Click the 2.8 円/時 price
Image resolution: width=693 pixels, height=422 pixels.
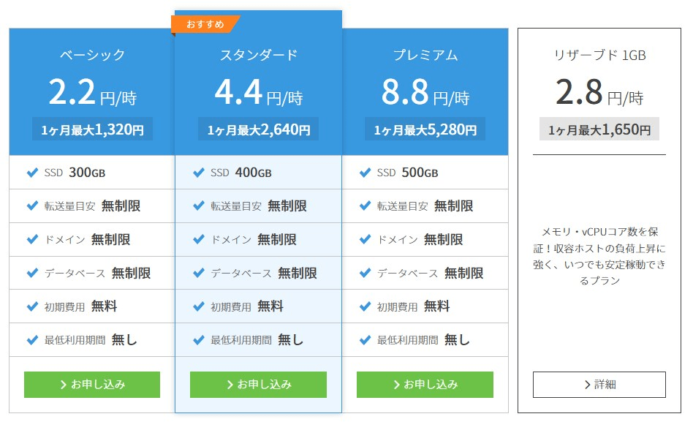pyautogui.click(x=599, y=92)
